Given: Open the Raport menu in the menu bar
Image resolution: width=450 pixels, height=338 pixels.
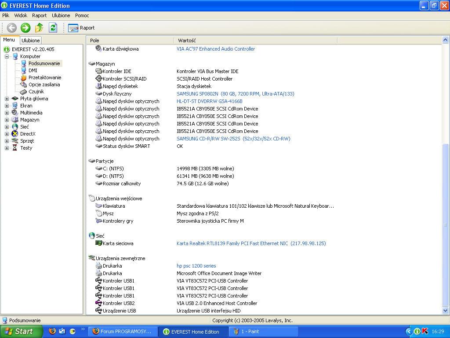Looking at the screenshot, I should [x=39, y=15].
